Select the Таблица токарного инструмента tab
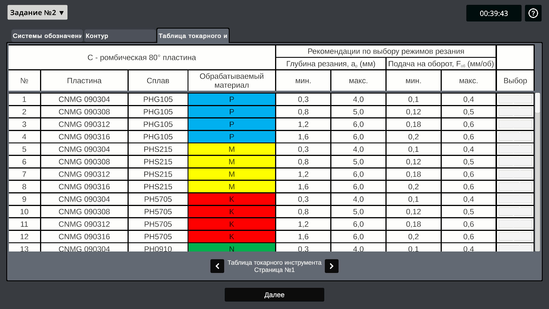Viewport: 549px width, 309px height. click(x=193, y=36)
